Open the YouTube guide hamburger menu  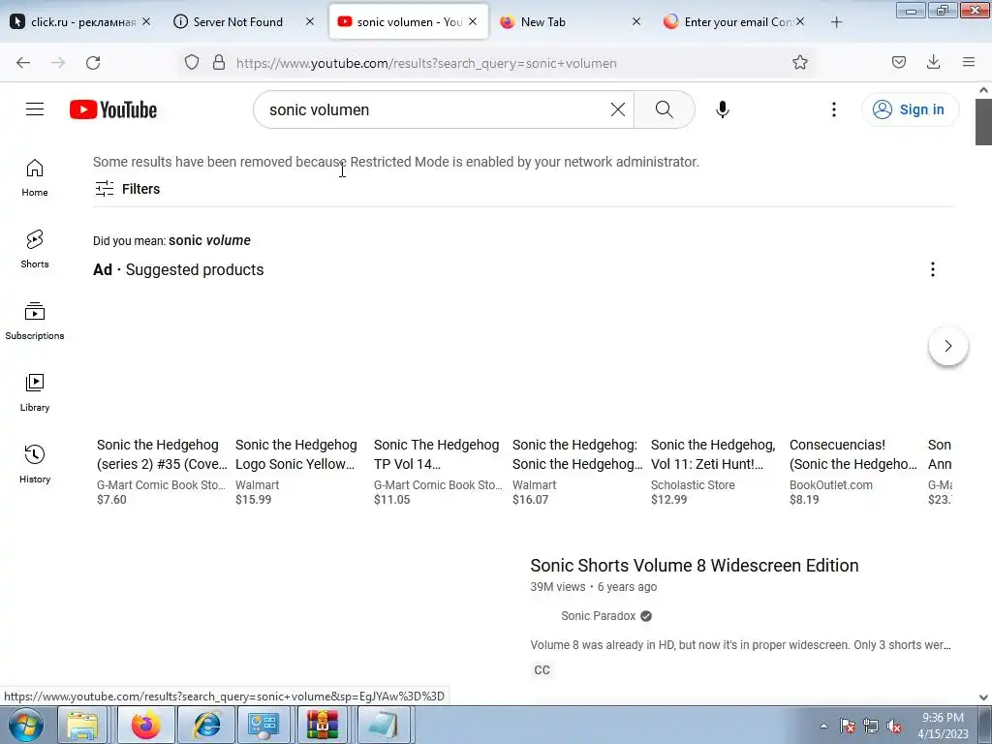35,109
